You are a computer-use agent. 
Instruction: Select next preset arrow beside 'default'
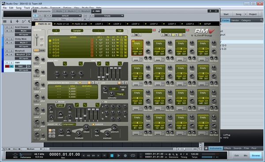50,15
